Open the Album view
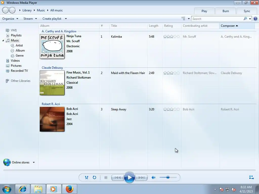 coord(20,51)
